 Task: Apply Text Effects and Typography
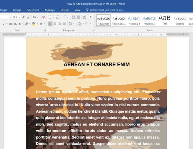click(27, 24)
